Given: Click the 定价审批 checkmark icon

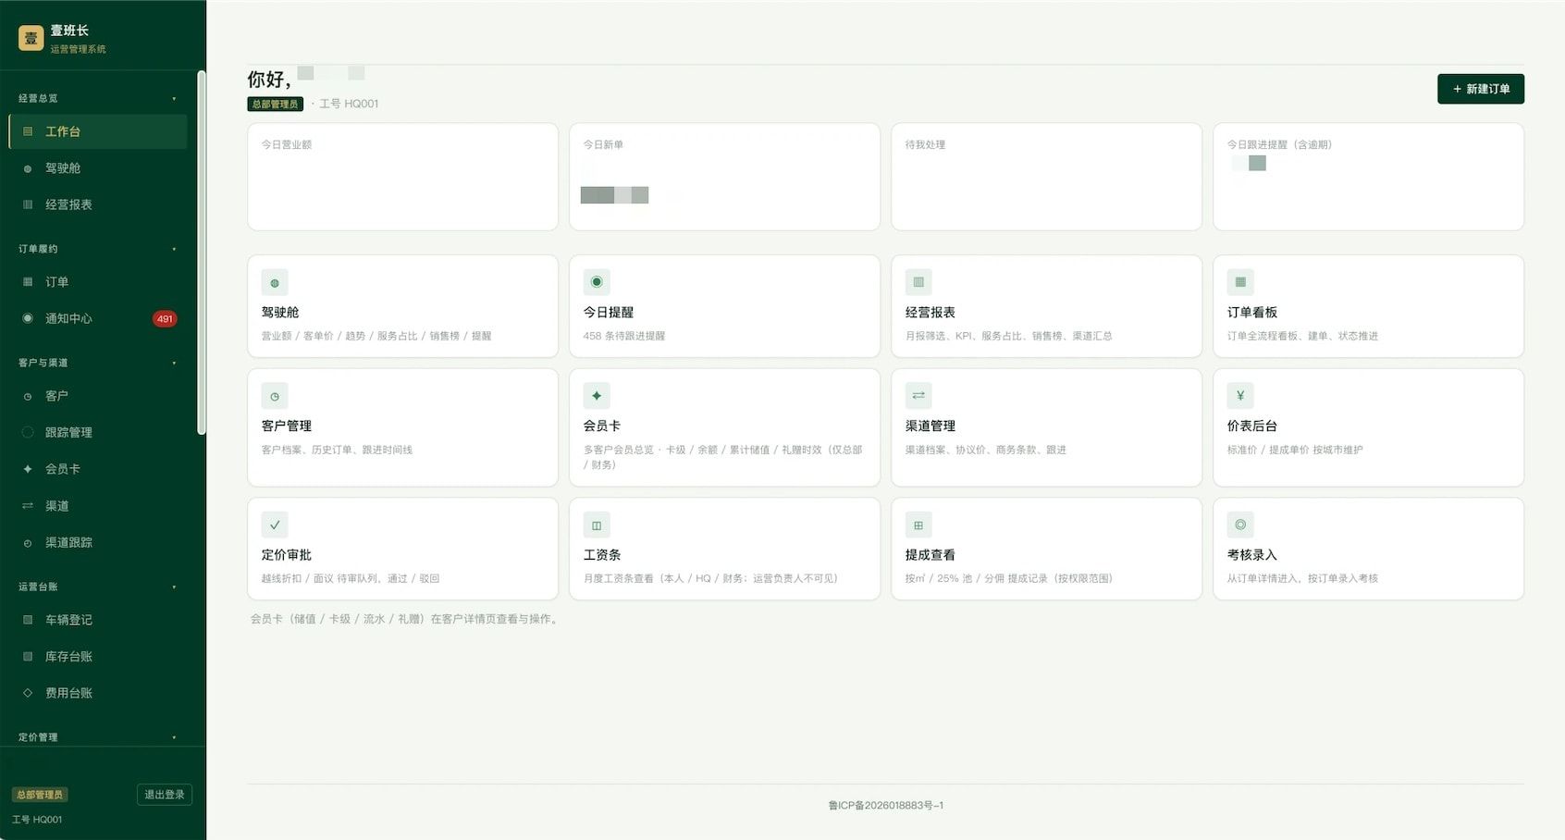Looking at the screenshot, I should pos(275,525).
